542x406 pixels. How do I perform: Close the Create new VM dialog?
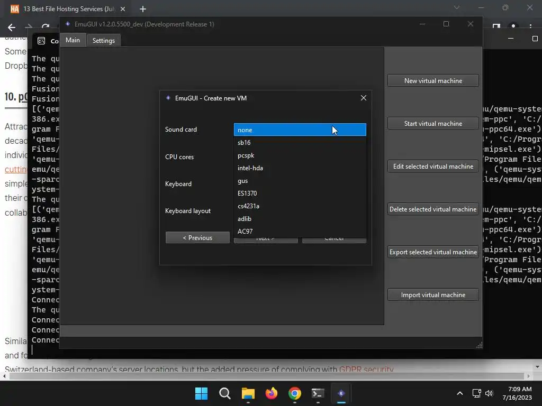pos(363,98)
